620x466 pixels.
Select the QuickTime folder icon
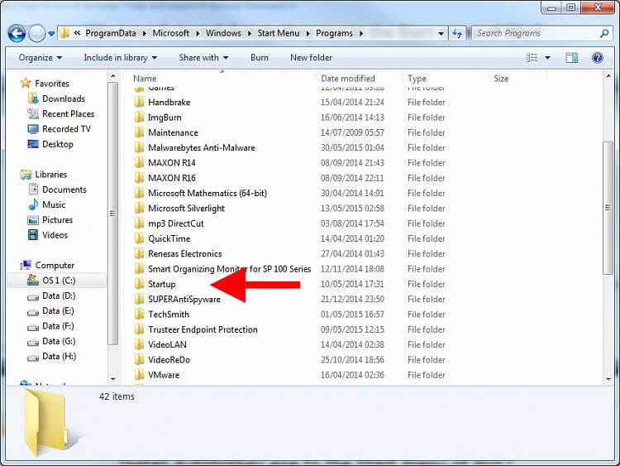point(139,238)
